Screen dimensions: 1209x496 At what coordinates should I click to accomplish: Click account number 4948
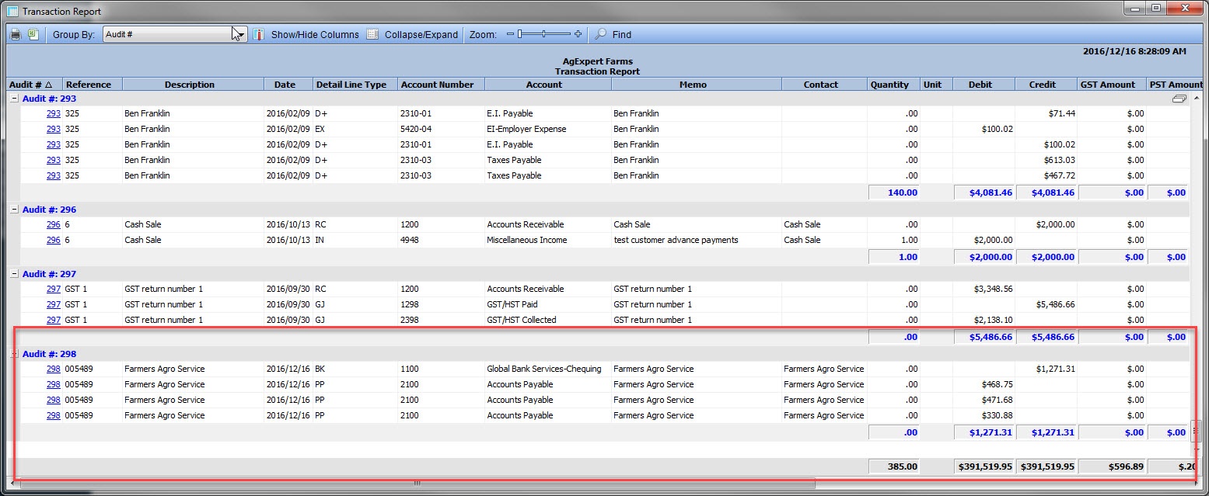point(410,240)
